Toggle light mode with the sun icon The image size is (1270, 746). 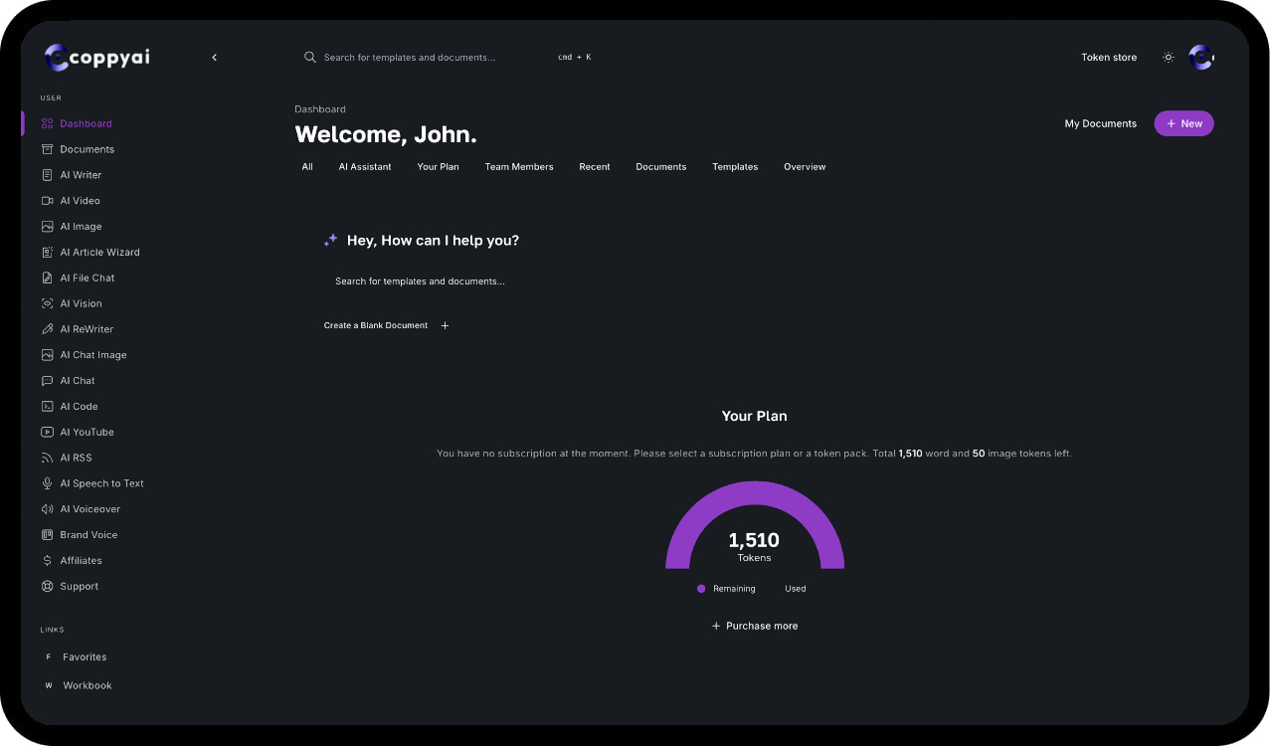[x=1168, y=57]
